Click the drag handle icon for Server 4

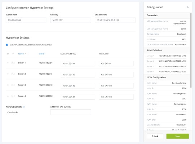click(x=8, y=96)
